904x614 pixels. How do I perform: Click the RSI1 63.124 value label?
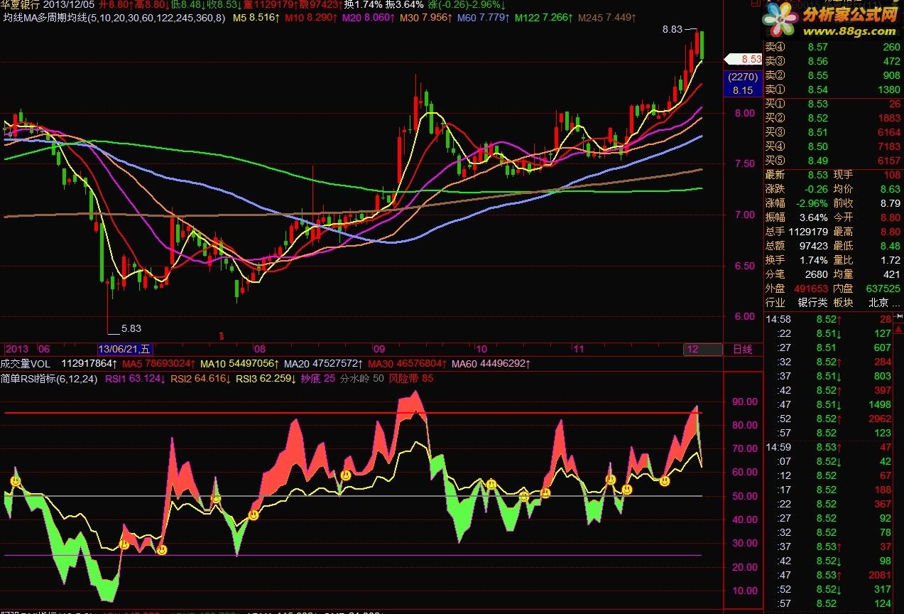(x=136, y=379)
